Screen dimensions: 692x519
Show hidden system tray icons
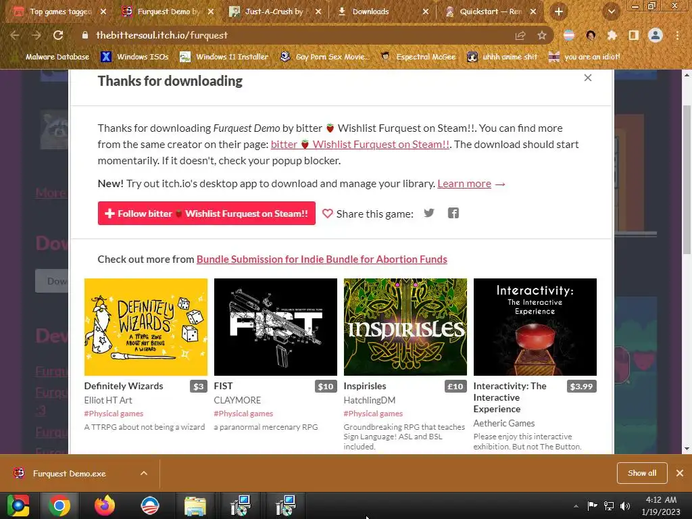(576, 505)
